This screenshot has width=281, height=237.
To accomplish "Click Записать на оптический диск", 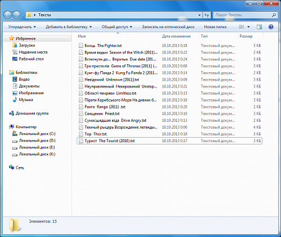I will [168, 27].
